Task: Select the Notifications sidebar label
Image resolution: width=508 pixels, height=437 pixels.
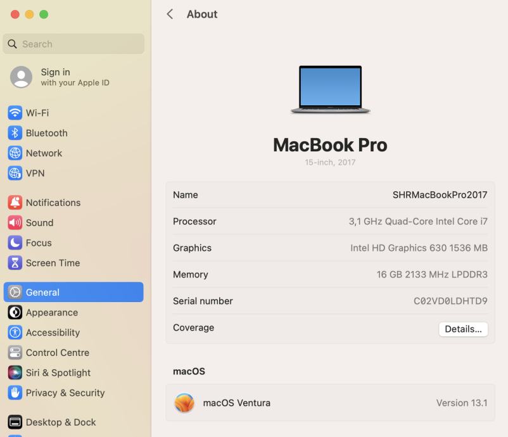Action: (53, 203)
